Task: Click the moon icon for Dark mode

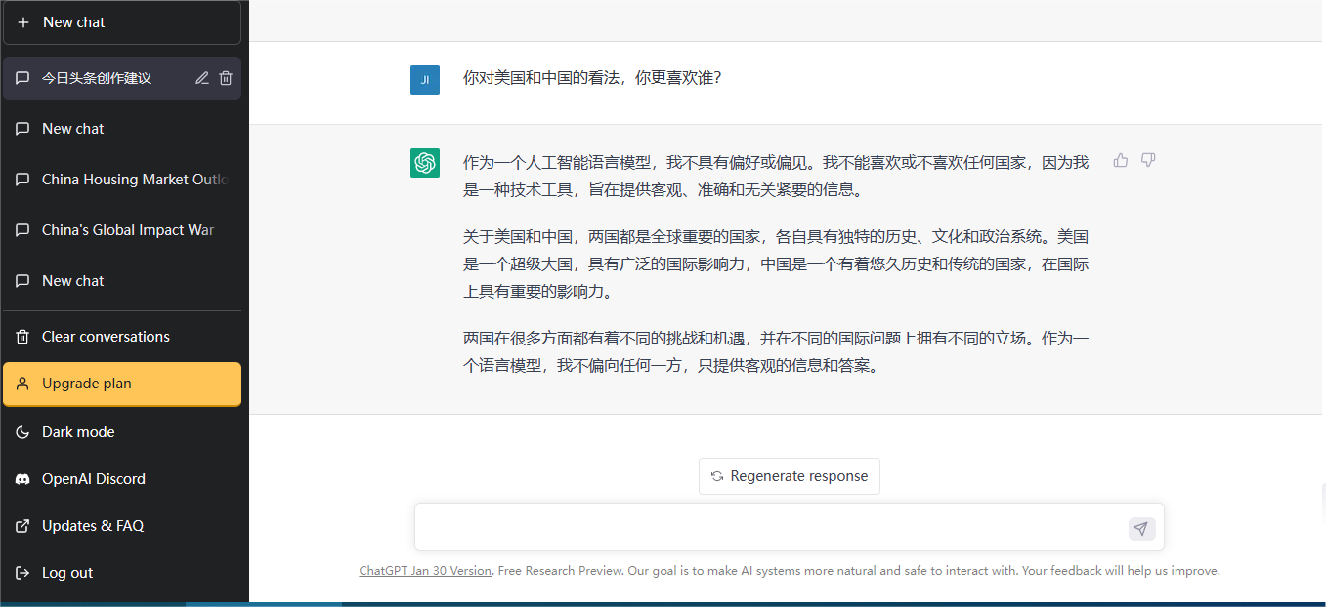Action: click(x=22, y=432)
